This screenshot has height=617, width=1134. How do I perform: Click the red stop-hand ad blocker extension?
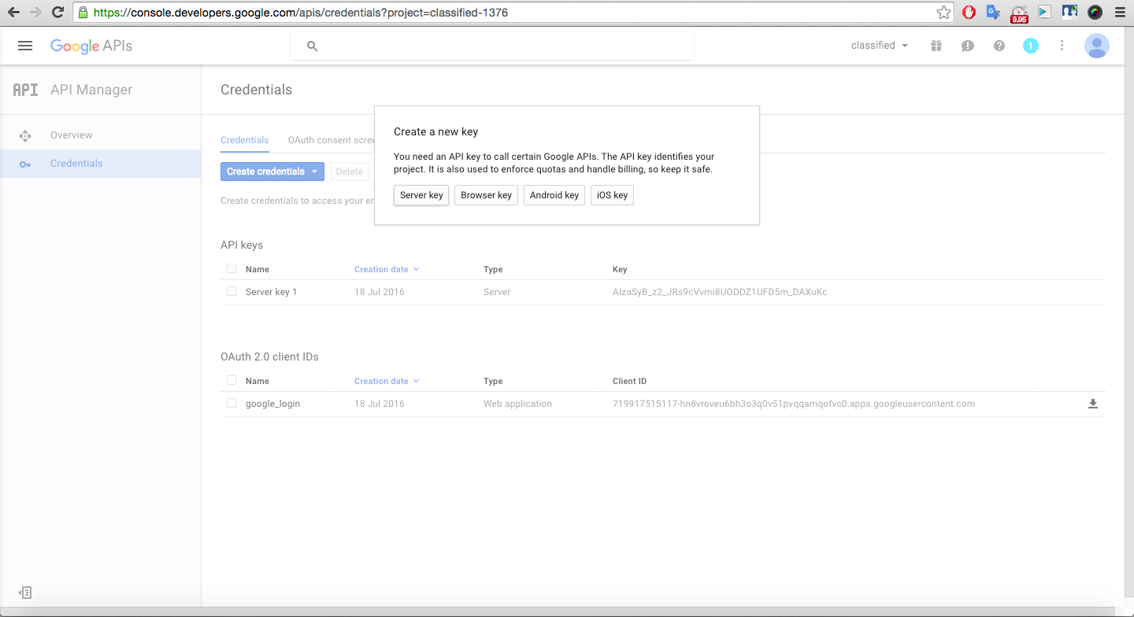[969, 12]
